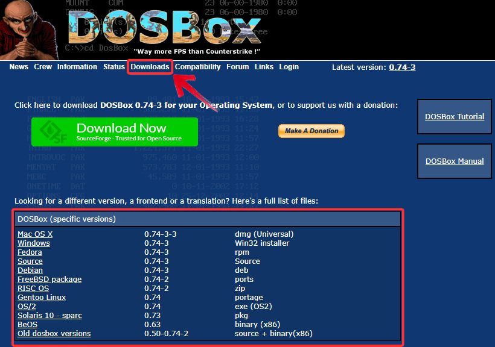495x347 pixels.
Task: Select the Downloads menu item
Action: [150, 67]
